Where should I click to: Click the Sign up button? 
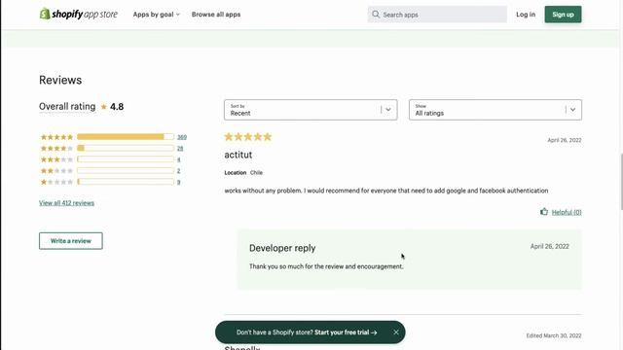(x=563, y=15)
